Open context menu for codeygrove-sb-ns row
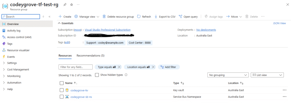This screenshot has height=103, width=291. click(284, 97)
